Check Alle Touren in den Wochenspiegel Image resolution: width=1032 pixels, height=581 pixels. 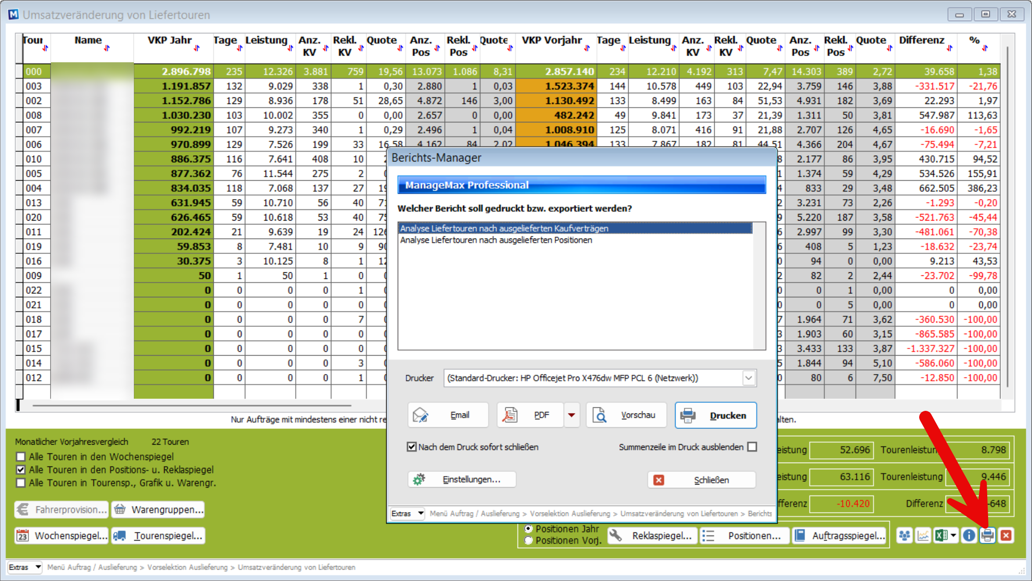click(x=21, y=456)
